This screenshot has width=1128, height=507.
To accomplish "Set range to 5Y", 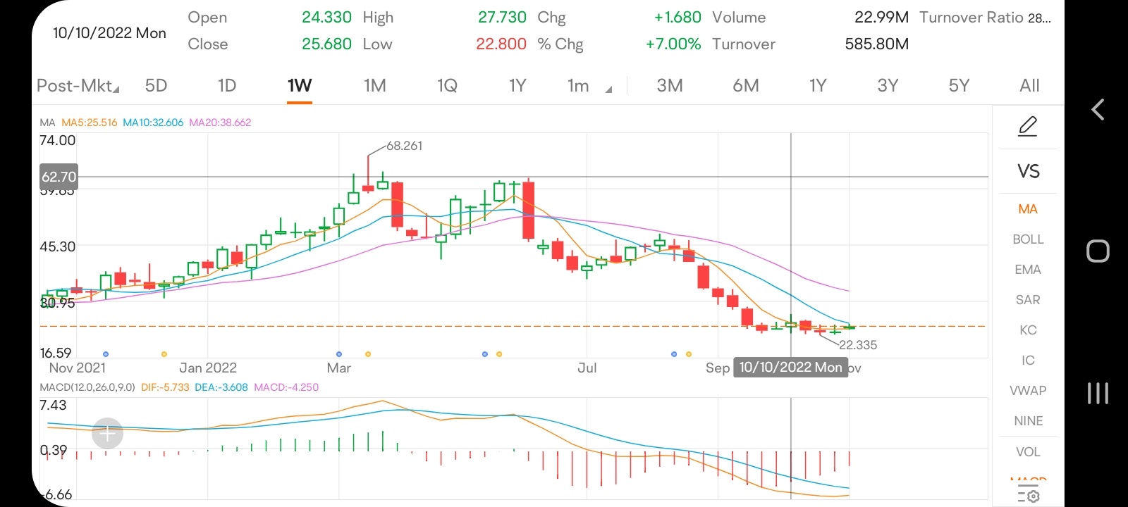I will [959, 86].
